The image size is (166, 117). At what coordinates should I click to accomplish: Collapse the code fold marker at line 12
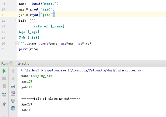pos(17,20)
